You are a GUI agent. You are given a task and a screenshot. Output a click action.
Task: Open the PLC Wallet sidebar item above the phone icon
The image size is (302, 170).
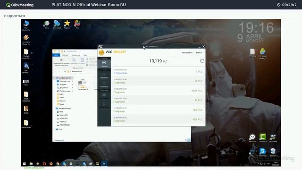[104, 96]
